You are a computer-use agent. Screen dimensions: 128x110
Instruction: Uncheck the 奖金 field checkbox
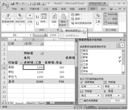click(x=81, y=71)
